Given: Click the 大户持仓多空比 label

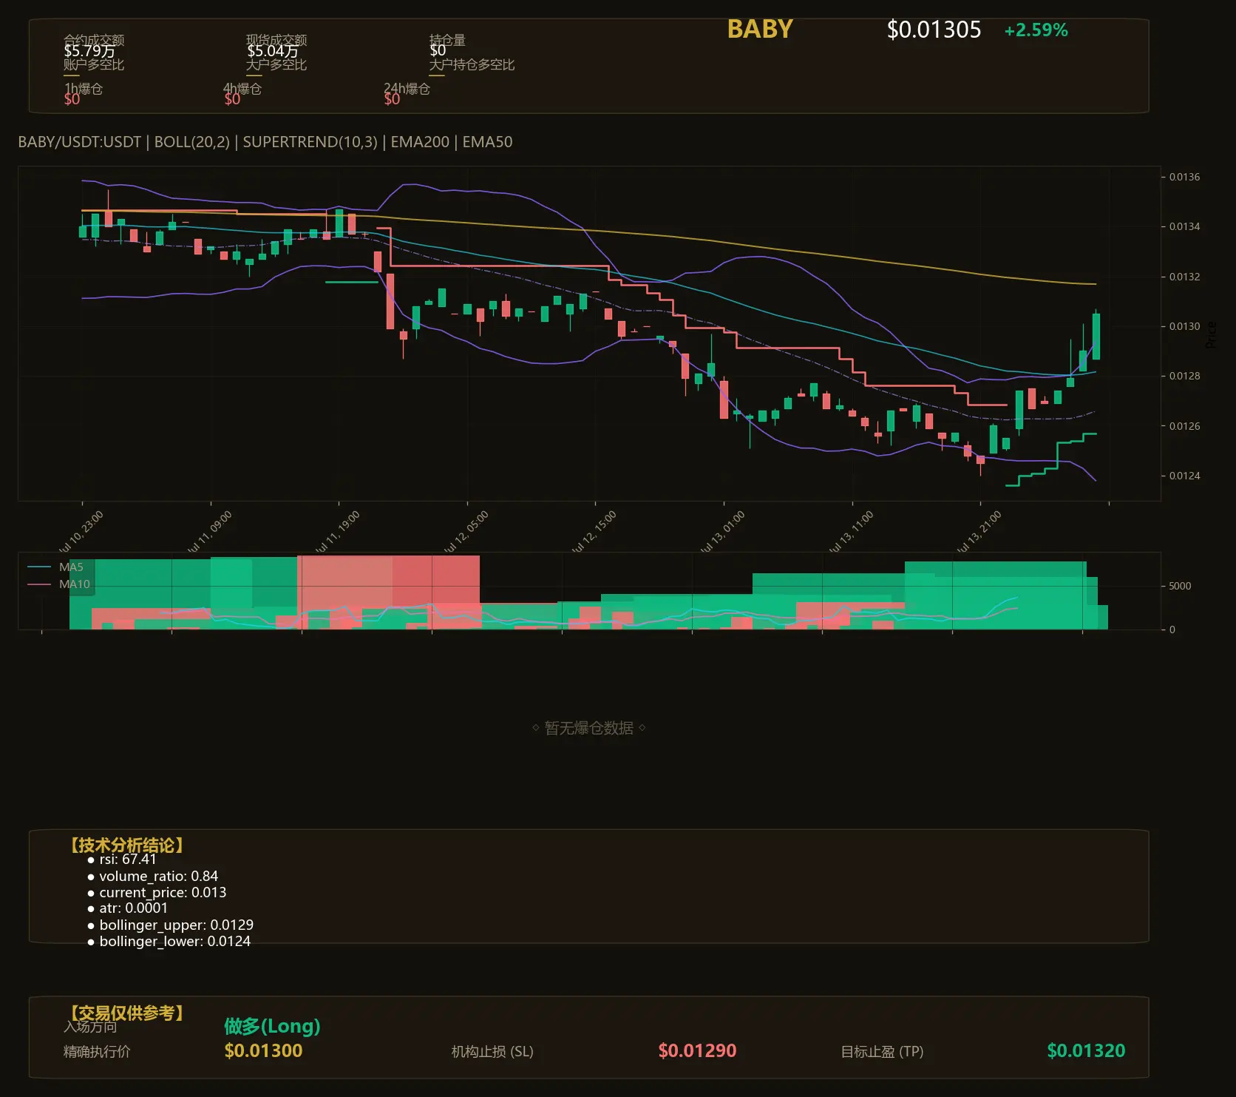Looking at the screenshot, I should click(x=472, y=64).
